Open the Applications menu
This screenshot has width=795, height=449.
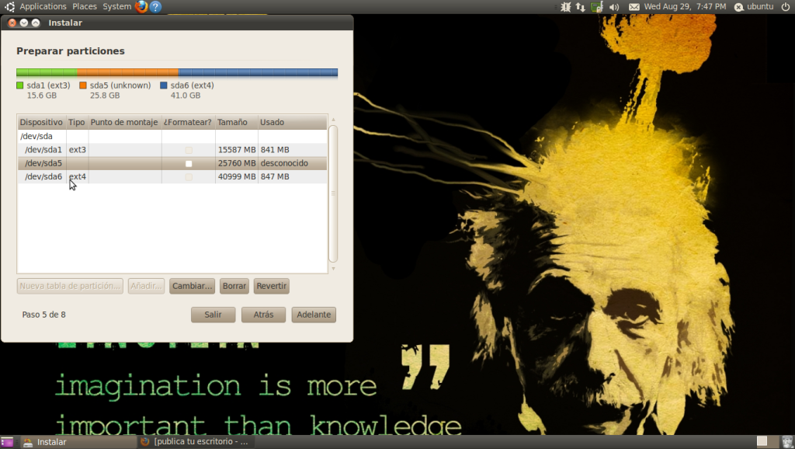click(43, 6)
